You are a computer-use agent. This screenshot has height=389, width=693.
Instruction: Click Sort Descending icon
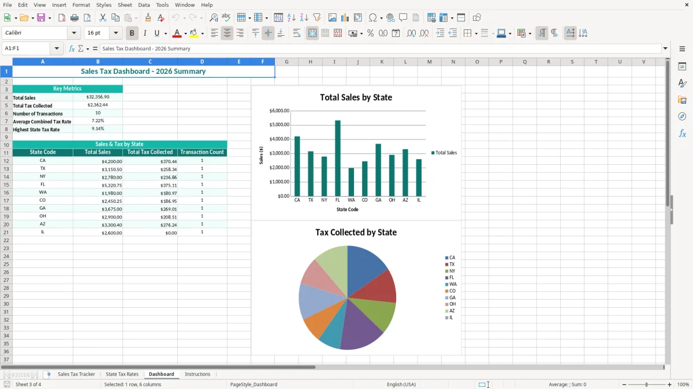point(304,18)
